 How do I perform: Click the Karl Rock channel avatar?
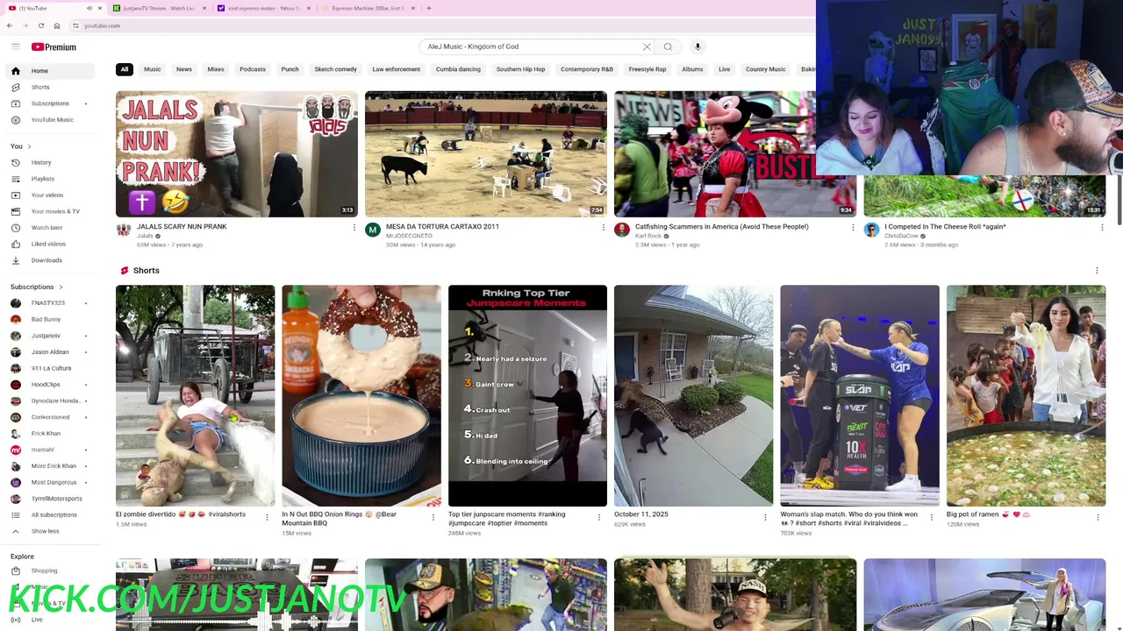tap(622, 230)
